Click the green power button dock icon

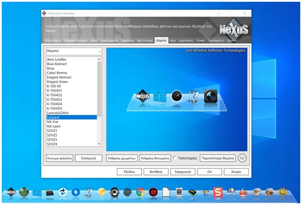point(24,192)
